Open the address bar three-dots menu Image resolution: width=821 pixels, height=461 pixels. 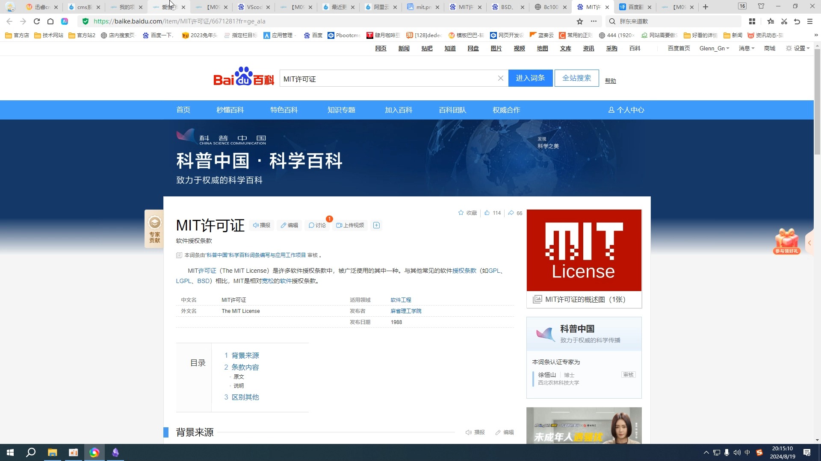coord(594,21)
